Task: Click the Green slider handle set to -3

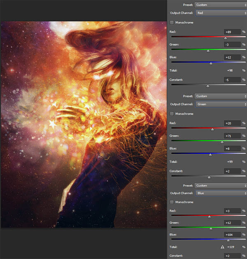Action: point(208,51)
